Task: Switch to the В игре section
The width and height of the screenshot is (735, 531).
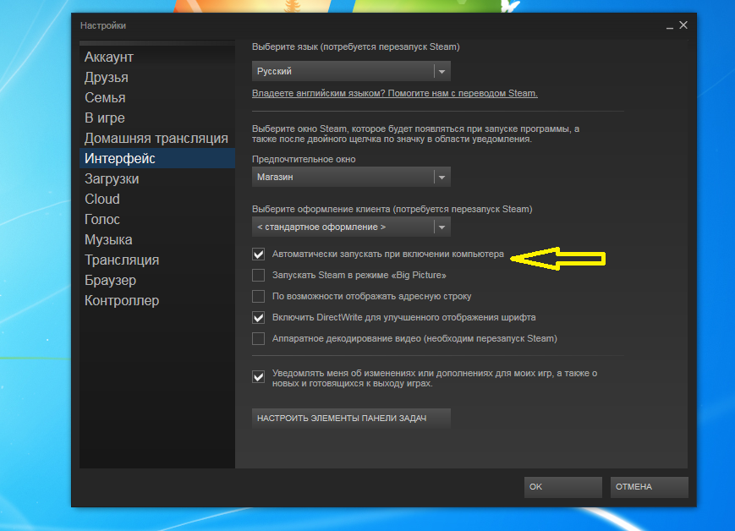Action: point(157,118)
